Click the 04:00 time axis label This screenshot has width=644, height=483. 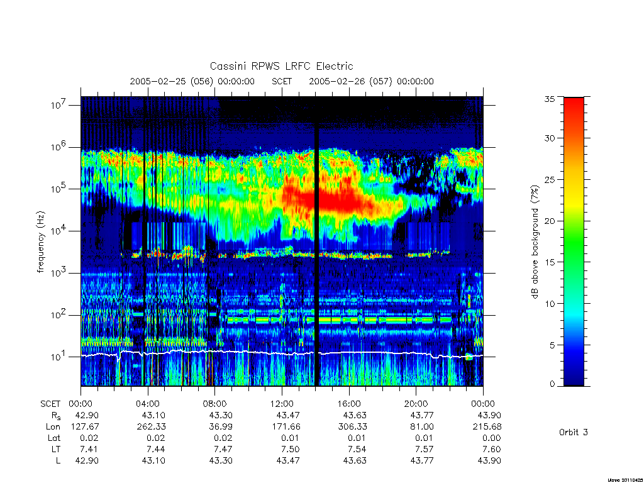click(x=148, y=404)
